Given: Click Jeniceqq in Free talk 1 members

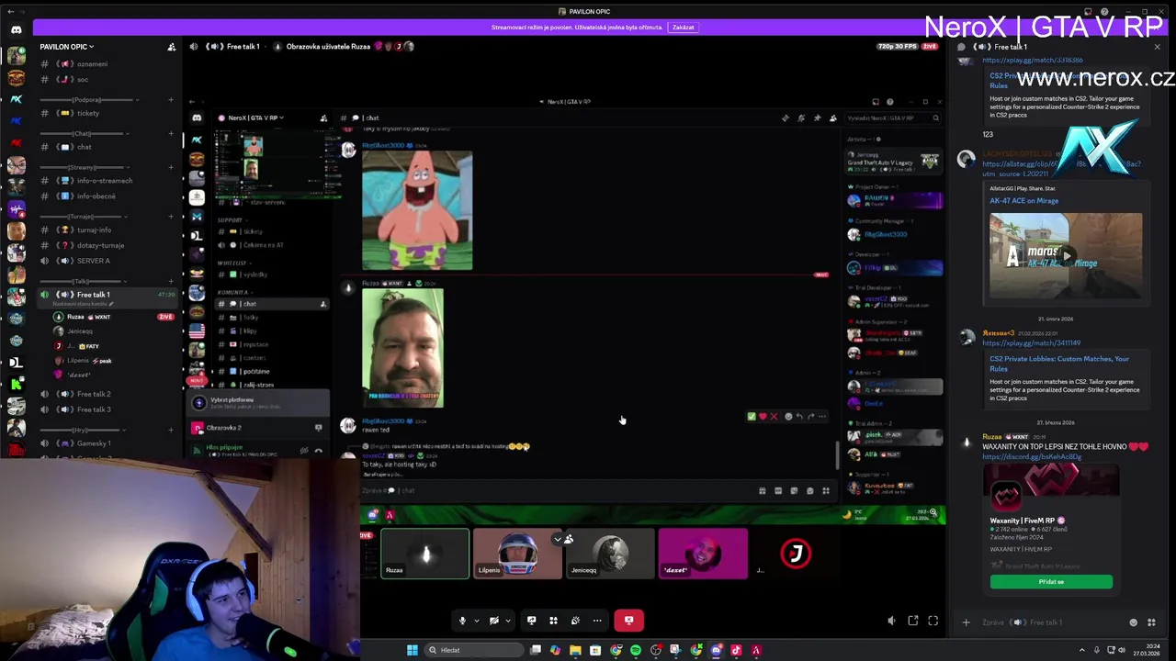Looking at the screenshot, I should click(x=115, y=331).
